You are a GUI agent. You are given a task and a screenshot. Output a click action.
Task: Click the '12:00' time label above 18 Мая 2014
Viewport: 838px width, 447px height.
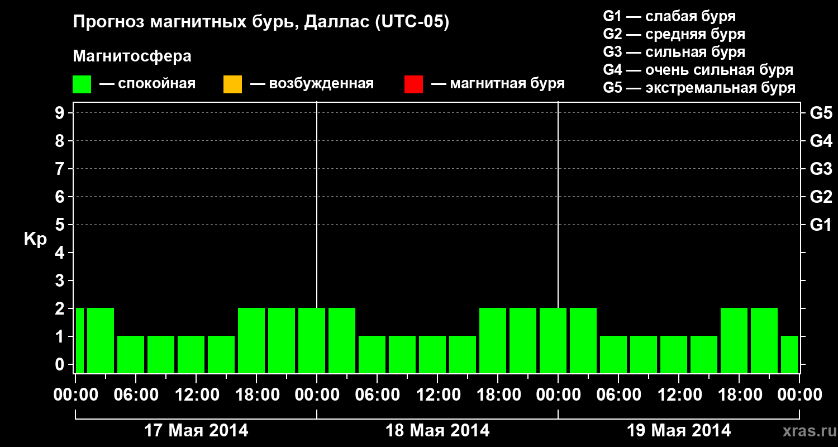pyautogui.click(x=437, y=395)
